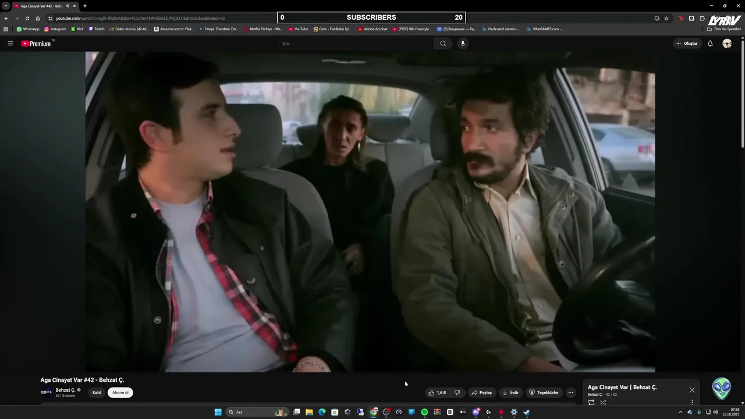The width and height of the screenshot is (745, 419).
Task: Open the Twitch bookmark
Action: pyautogui.click(x=97, y=29)
